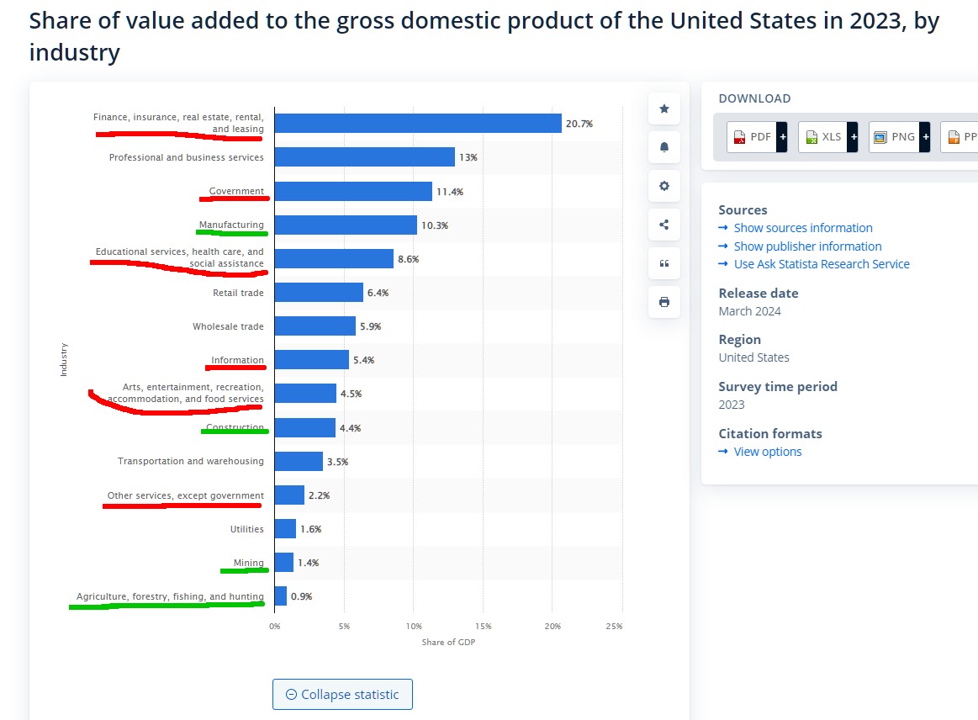Click the bell notification icon
978x720 pixels.
click(x=664, y=147)
